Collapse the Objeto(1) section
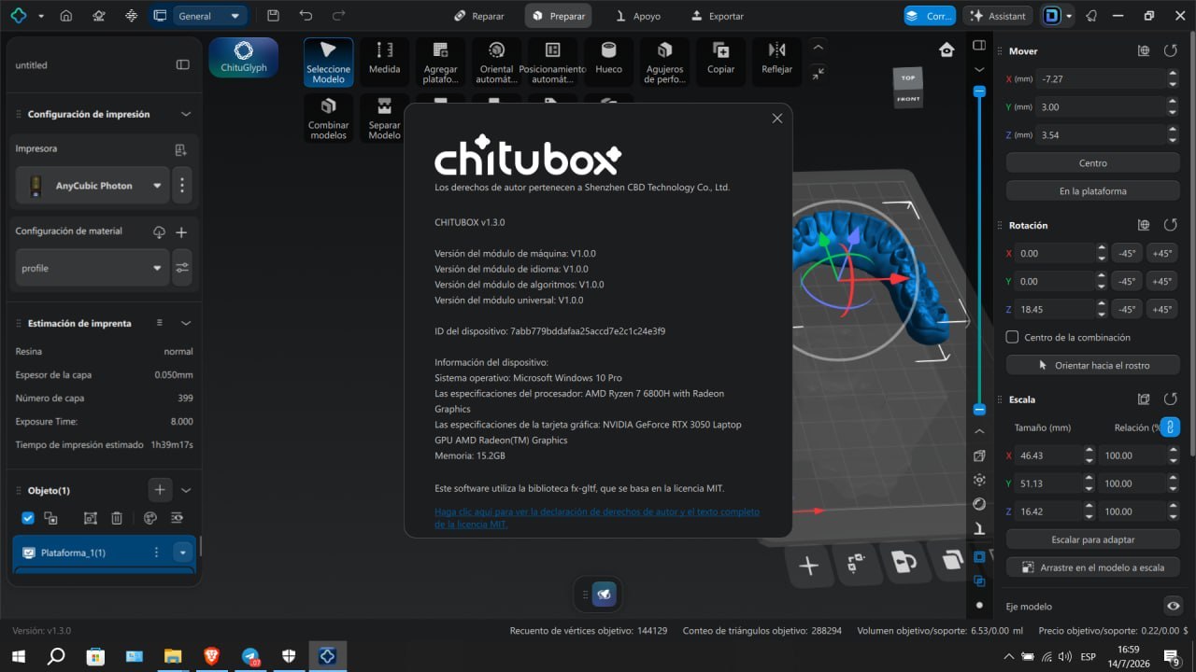The width and height of the screenshot is (1196, 672). tap(186, 490)
